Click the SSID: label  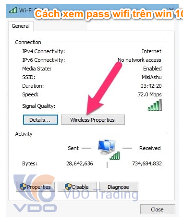pyautogui.click(x=29, y=77)
